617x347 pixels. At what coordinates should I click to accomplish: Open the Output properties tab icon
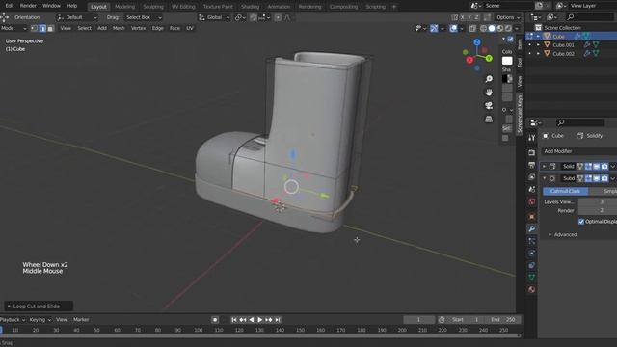tap(531, 165)
